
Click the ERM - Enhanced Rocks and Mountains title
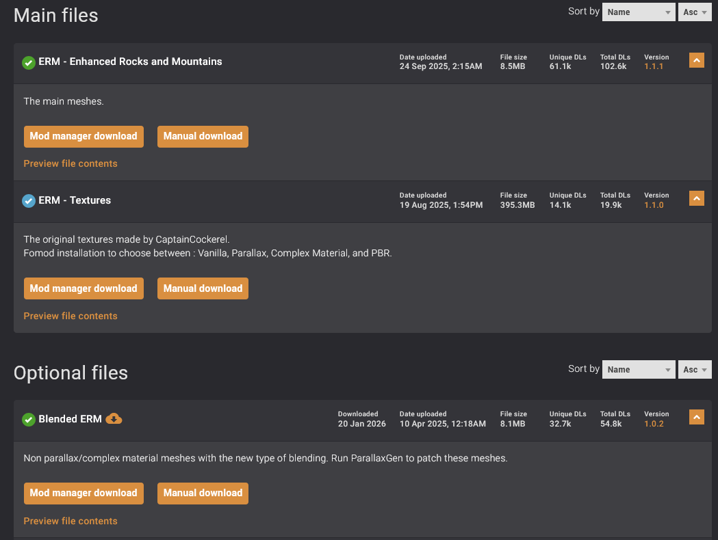coord(130,62)
